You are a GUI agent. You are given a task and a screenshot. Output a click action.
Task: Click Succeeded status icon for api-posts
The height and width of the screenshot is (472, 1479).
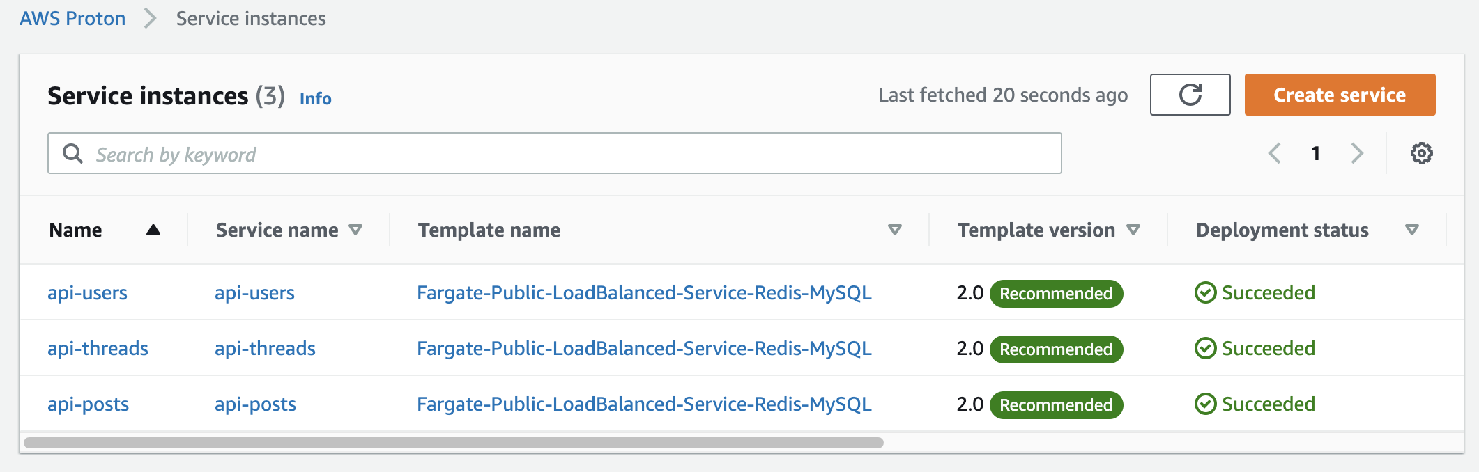pos(1205,404)
